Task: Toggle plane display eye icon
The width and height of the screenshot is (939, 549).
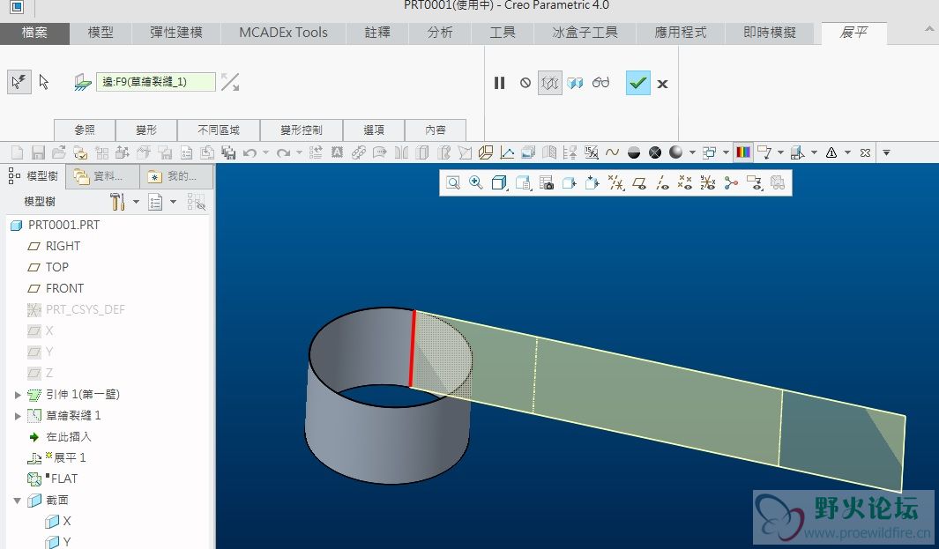Action: point(639,182)
